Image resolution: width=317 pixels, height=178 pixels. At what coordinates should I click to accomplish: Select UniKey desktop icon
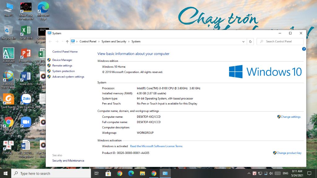pyautogui.click(x=8, y=147)
